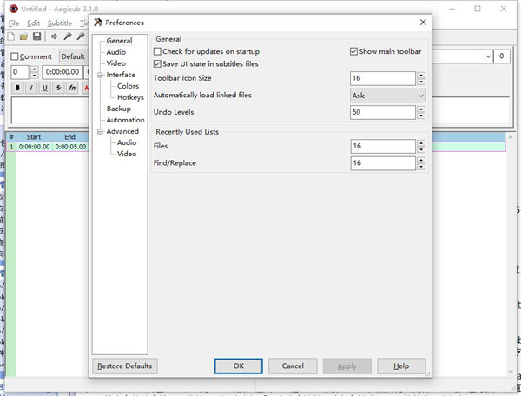This screenshot has width=521, height=396.
Task: Click the second magnifier zoom toolbar icon
Action: [81, 36]
